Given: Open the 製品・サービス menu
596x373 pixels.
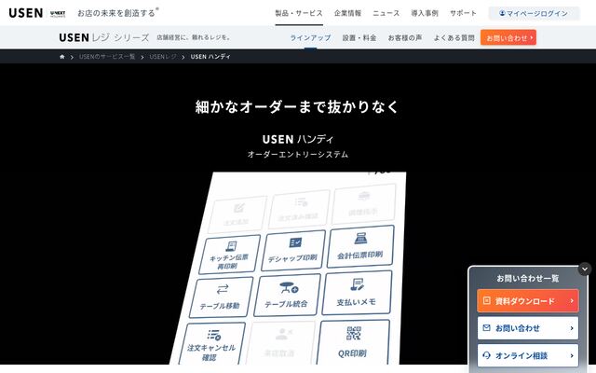Looking at the screenshot, I should [x=299, y=13].
